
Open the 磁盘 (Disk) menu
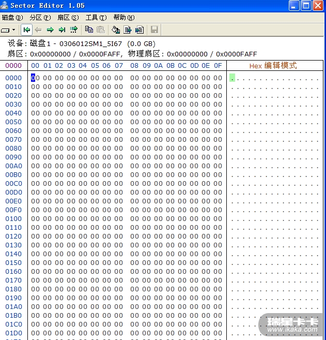pos(12,18)
